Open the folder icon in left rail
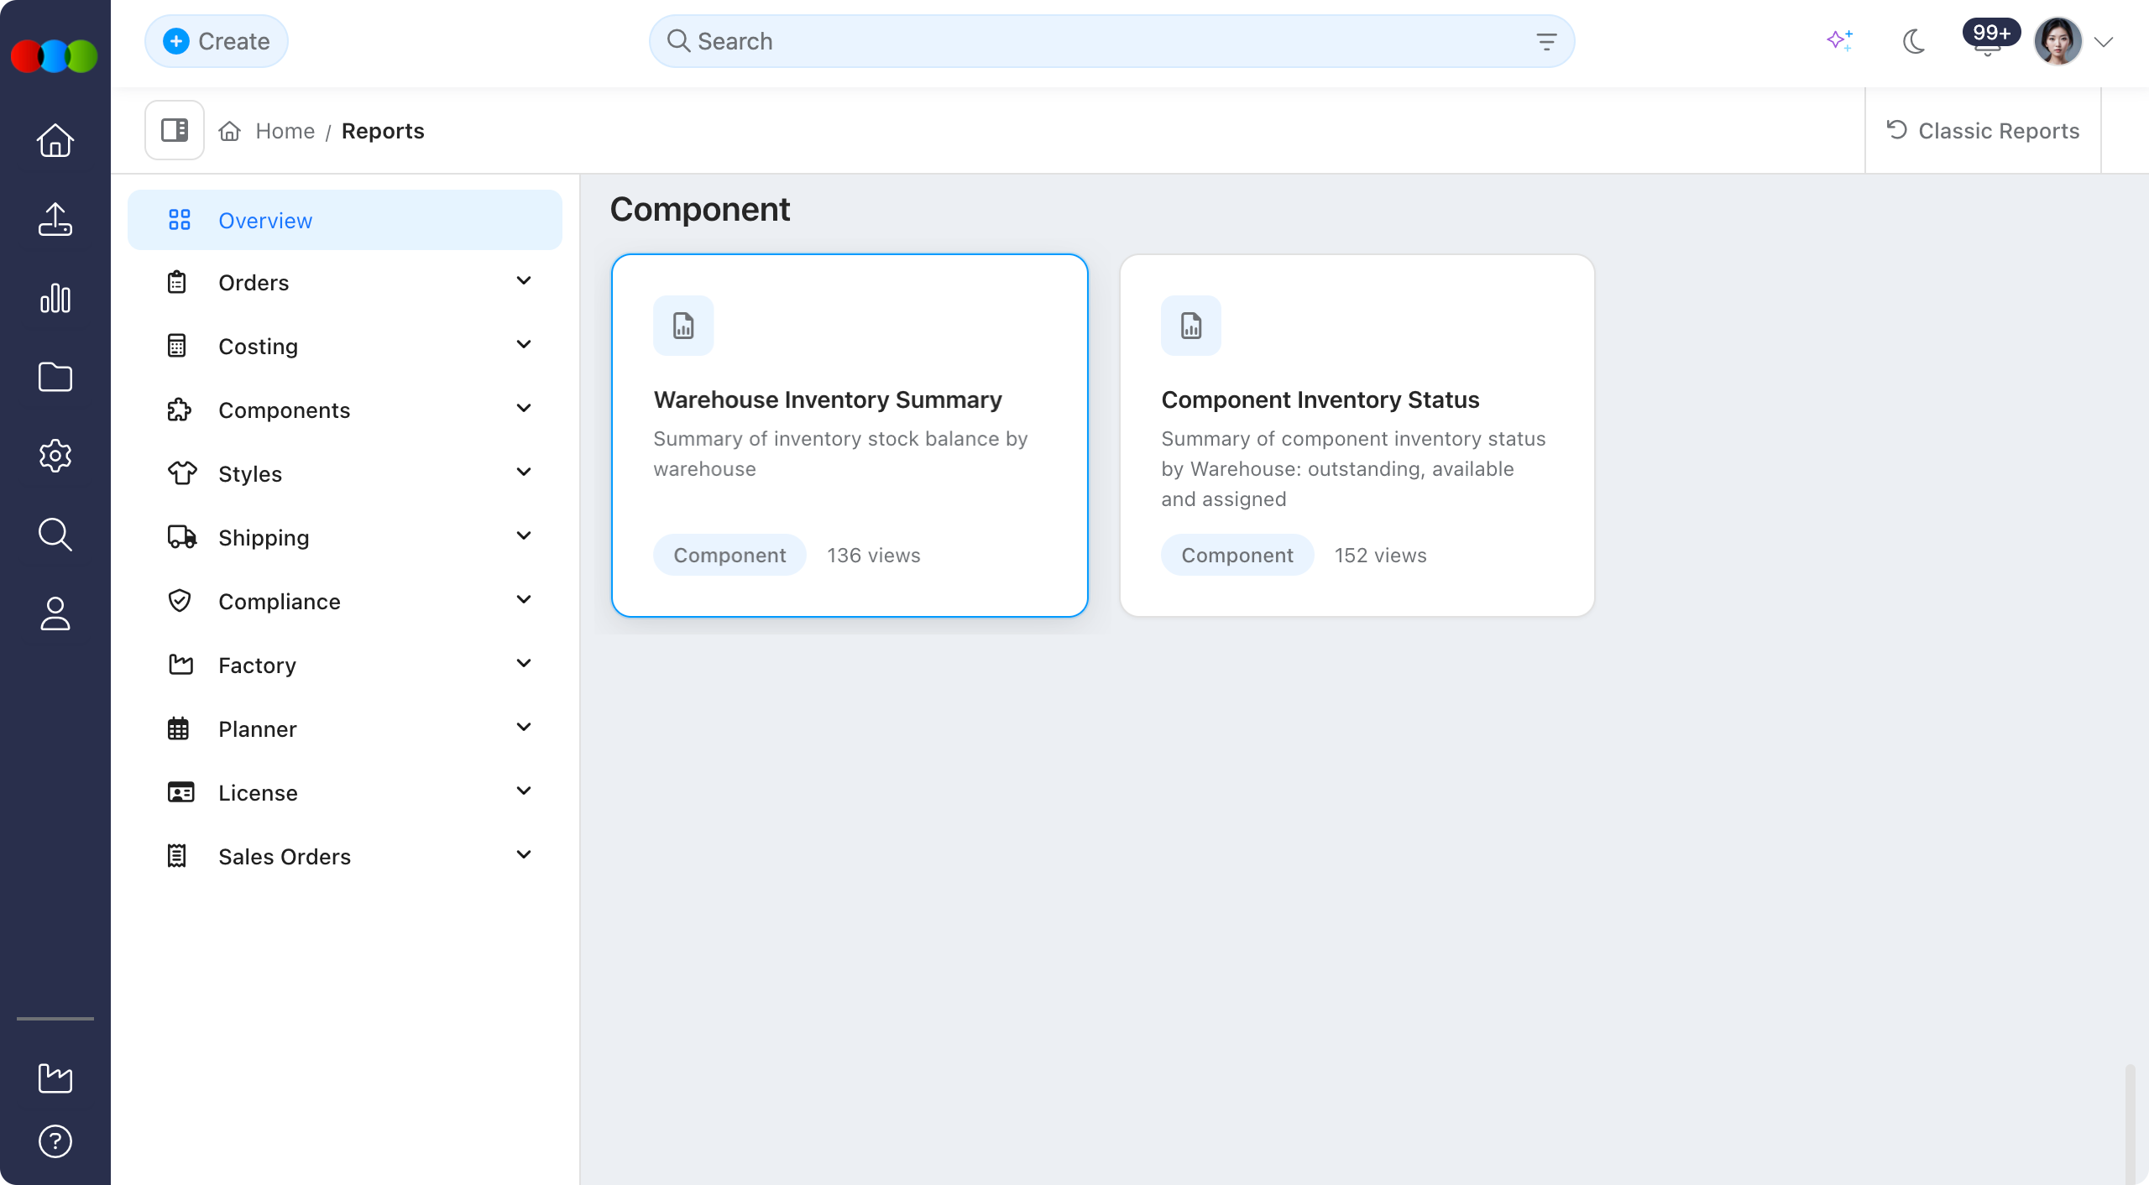The height and width of the screenshot is (1185, 2149). pyautogui.click(x=55, y=377)
